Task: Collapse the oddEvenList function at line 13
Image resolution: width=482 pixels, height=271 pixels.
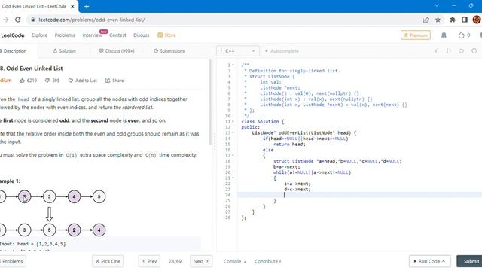Action: (233, 133)
